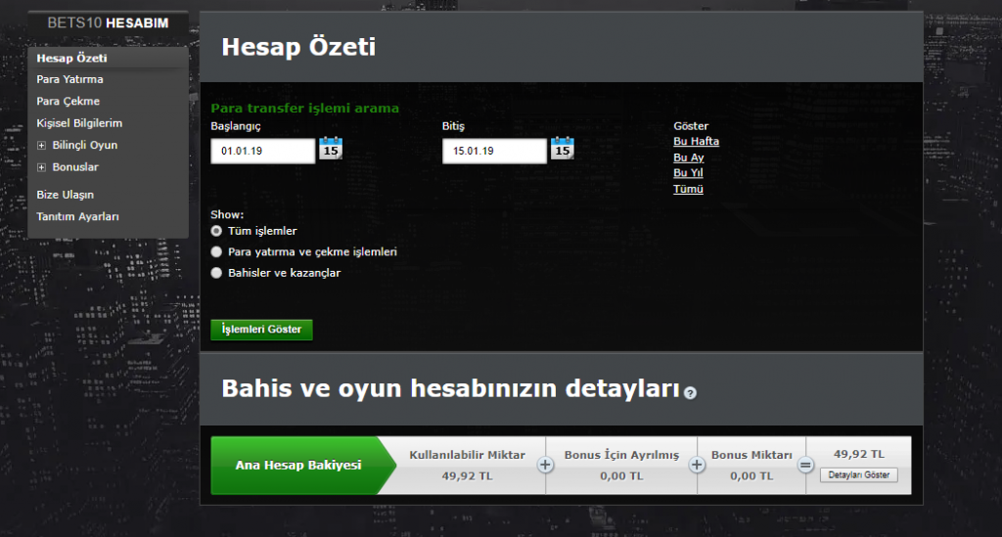Focus the Başlangıç date field 01.01.19
Screen dimensions: 1002x537
(262, 152)
